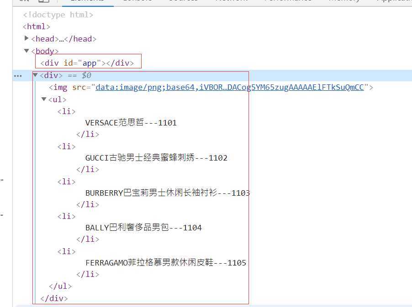
Task: Collapse the ul list node
Action: pos(44,99)
